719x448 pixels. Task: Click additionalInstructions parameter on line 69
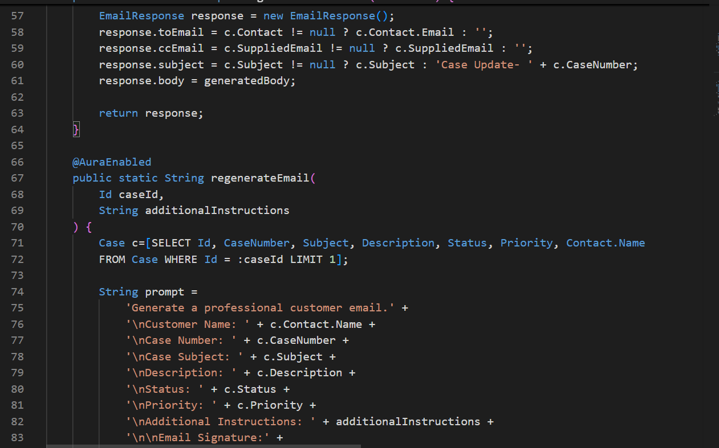tap(217, 211)
